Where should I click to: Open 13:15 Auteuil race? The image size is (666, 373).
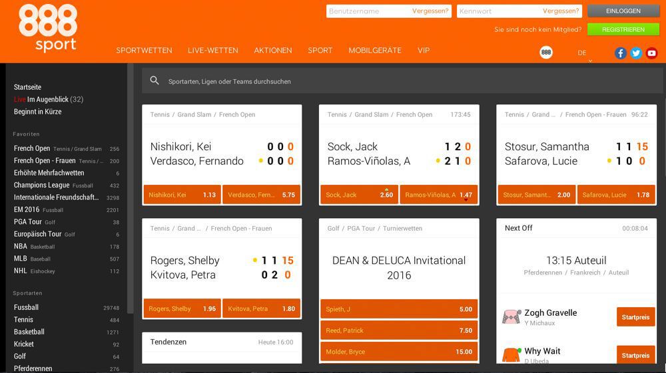point(576,260)
